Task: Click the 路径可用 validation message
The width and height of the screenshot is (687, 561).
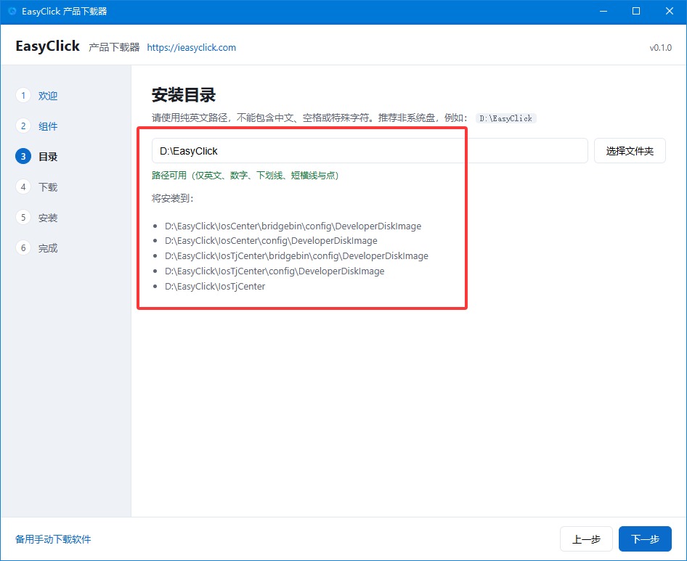Action: [245, 176]
